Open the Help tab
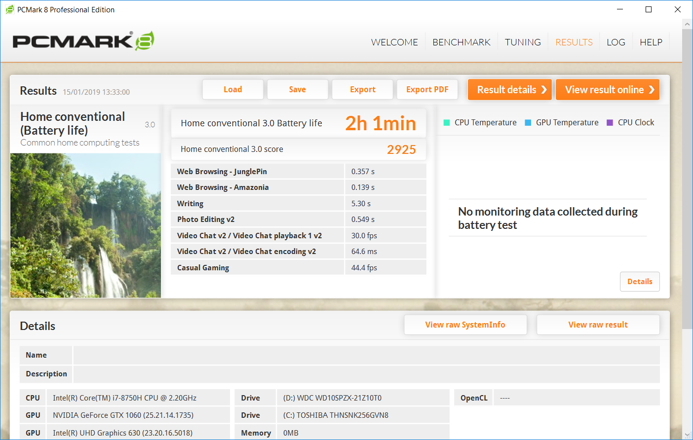This screenshot has height=440, width=693. [651, 42]
